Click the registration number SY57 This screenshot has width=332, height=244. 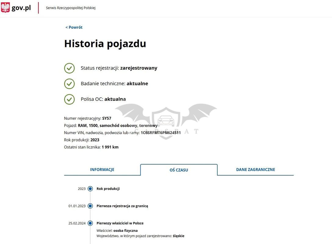click(107, 118)
